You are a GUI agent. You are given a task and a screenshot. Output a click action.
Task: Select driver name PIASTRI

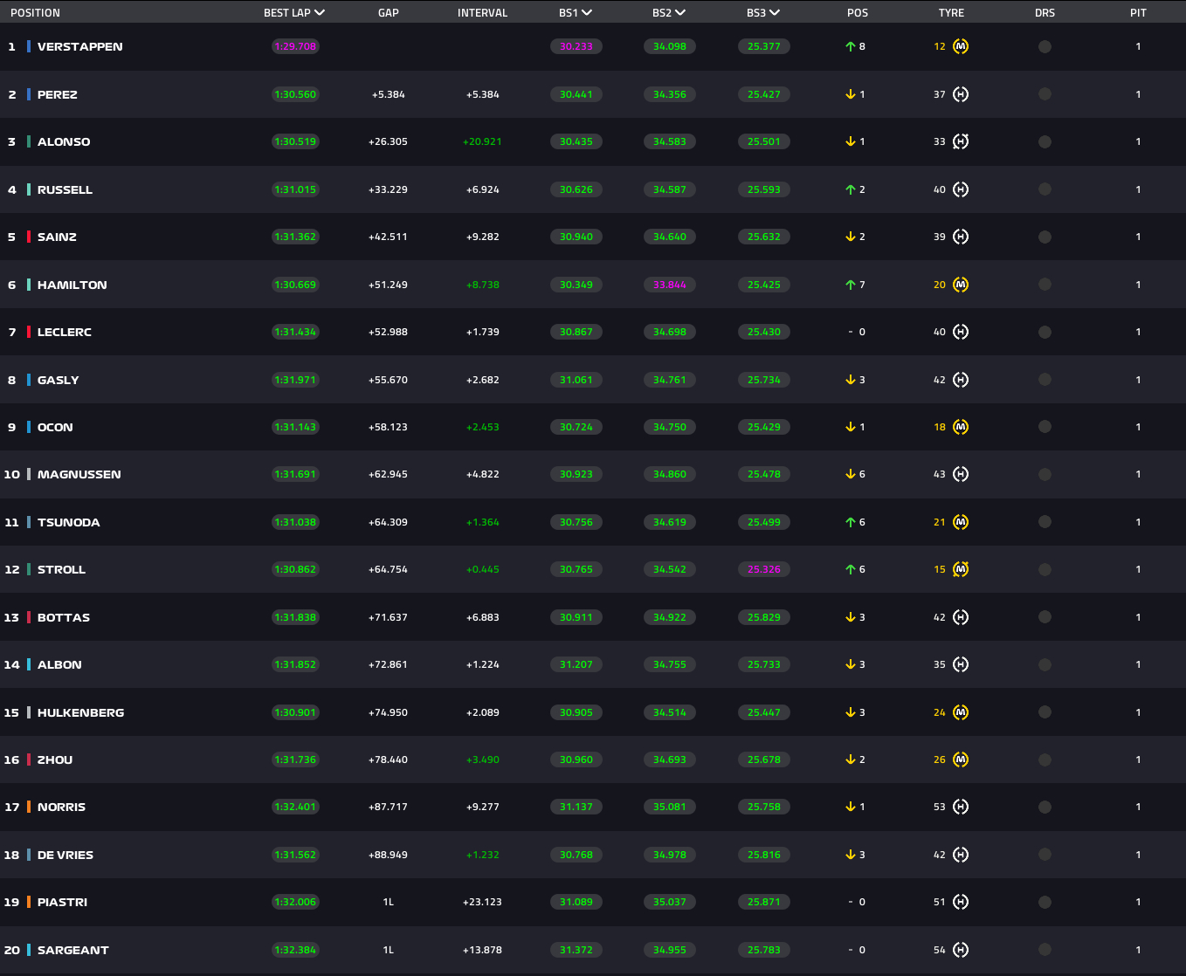(63, 902)
